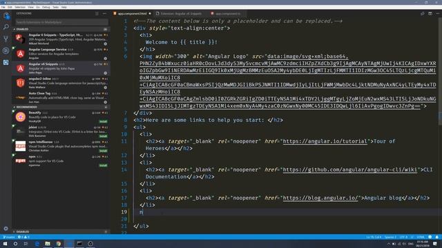
Task: Select the Auto Close Tag extension row
Action: point(61,98)
